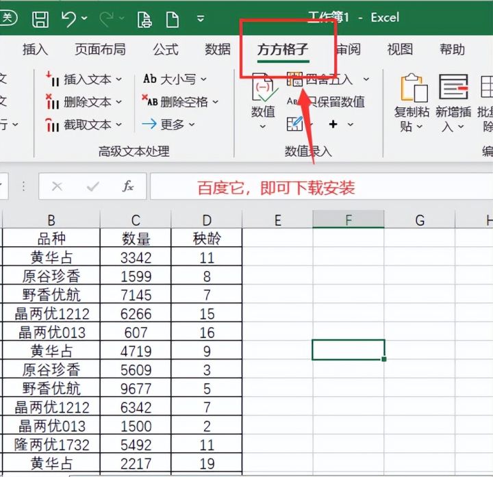Select column G header
Screen dimensions: 493x477
[x=420, y=219]
